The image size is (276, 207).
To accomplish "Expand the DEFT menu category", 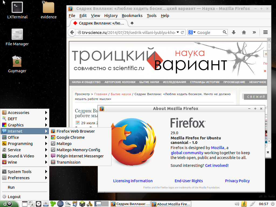I will point(25,119).
